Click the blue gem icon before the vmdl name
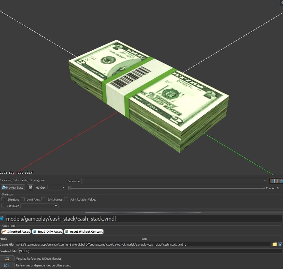This screenshot has width=283, height=269. coord(2,218)
